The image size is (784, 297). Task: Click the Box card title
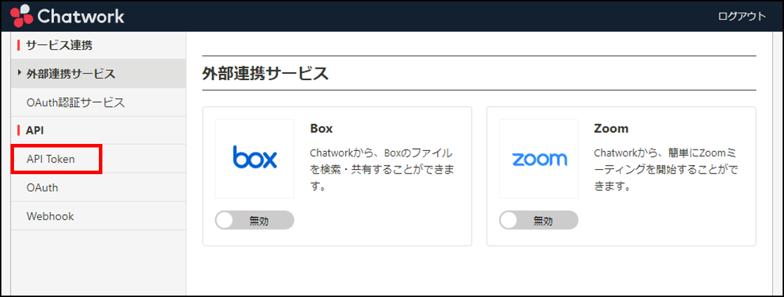coord(321,128)
